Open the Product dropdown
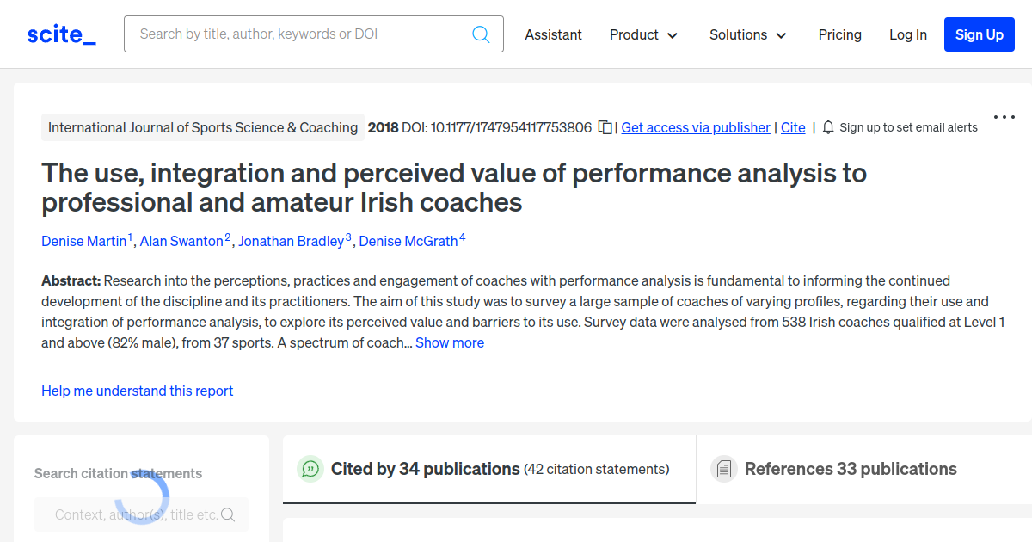1032x542 pixels. [643, 34]
